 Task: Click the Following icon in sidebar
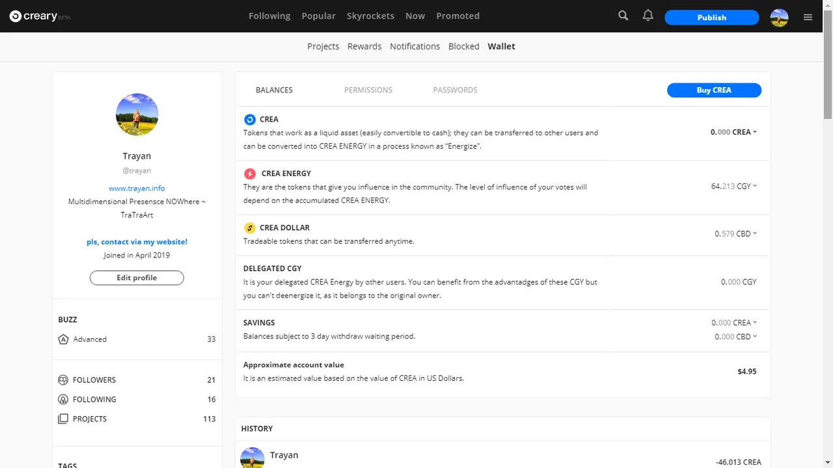63,399
